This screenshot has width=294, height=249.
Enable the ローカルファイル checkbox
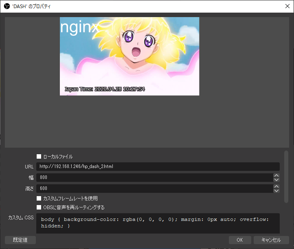click(39, 157)
